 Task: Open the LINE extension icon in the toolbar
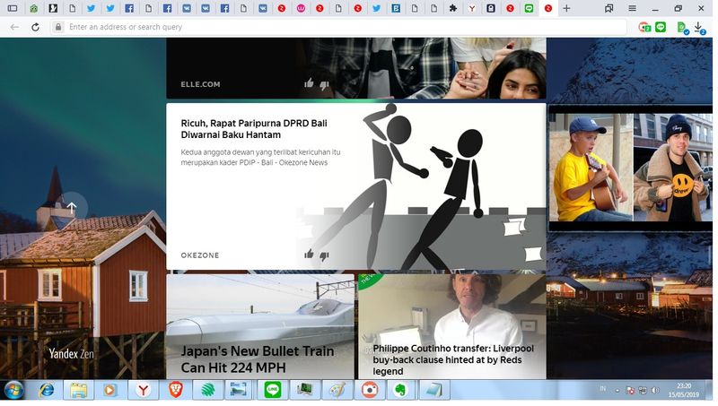[x=661, y=27]
